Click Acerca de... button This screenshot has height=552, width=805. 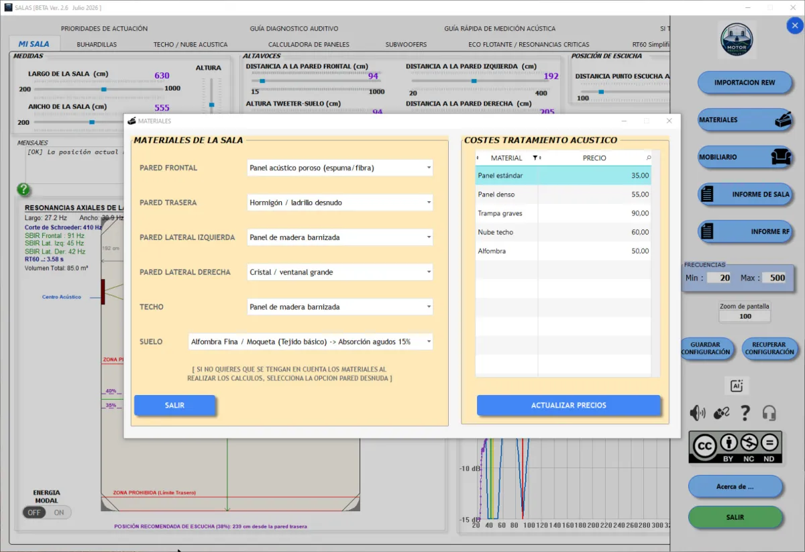pos(735,486)
